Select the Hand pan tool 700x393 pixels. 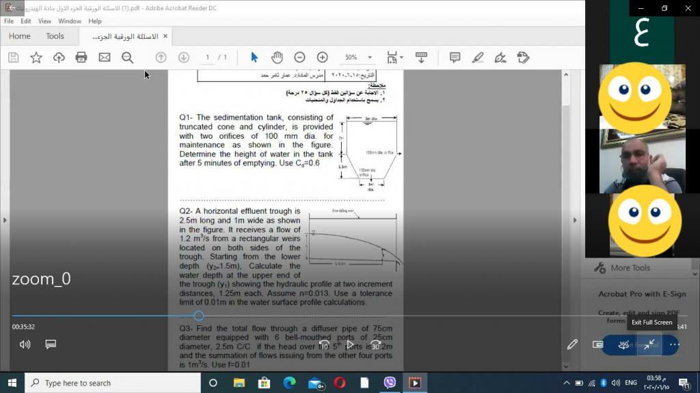coord(277,57)
